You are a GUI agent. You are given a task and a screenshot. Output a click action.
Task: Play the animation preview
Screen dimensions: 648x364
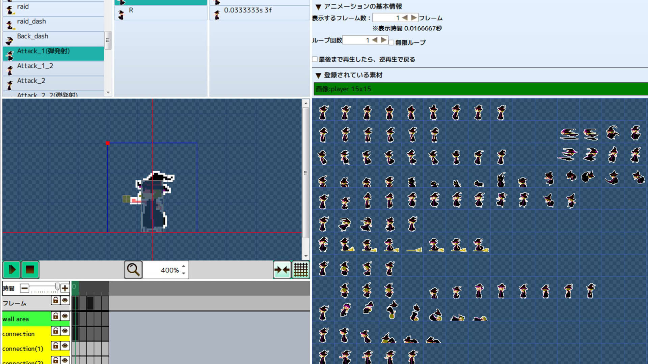(x=12, y=270)
